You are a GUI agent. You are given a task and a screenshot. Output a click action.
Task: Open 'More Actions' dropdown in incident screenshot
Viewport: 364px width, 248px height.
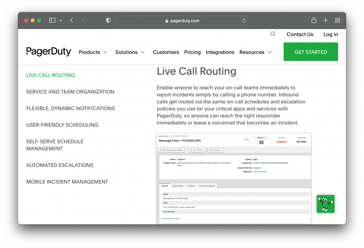click(x=215, y=150)
